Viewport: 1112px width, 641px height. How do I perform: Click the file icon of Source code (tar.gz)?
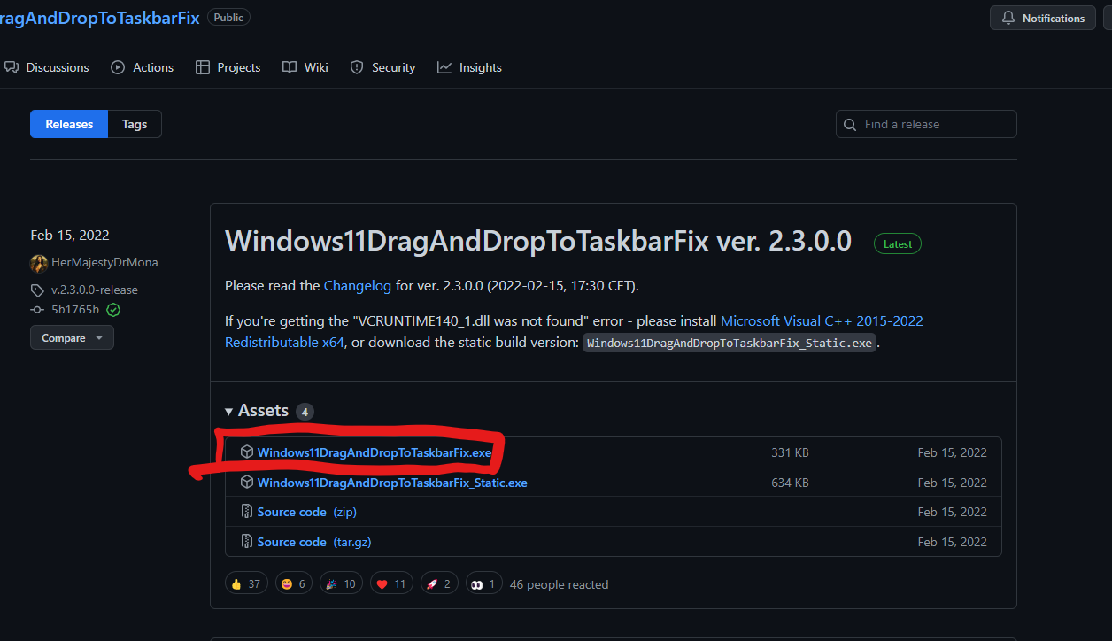click(247, 542)
